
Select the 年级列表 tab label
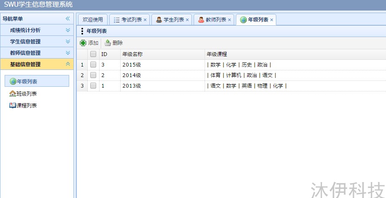point(258,20)
